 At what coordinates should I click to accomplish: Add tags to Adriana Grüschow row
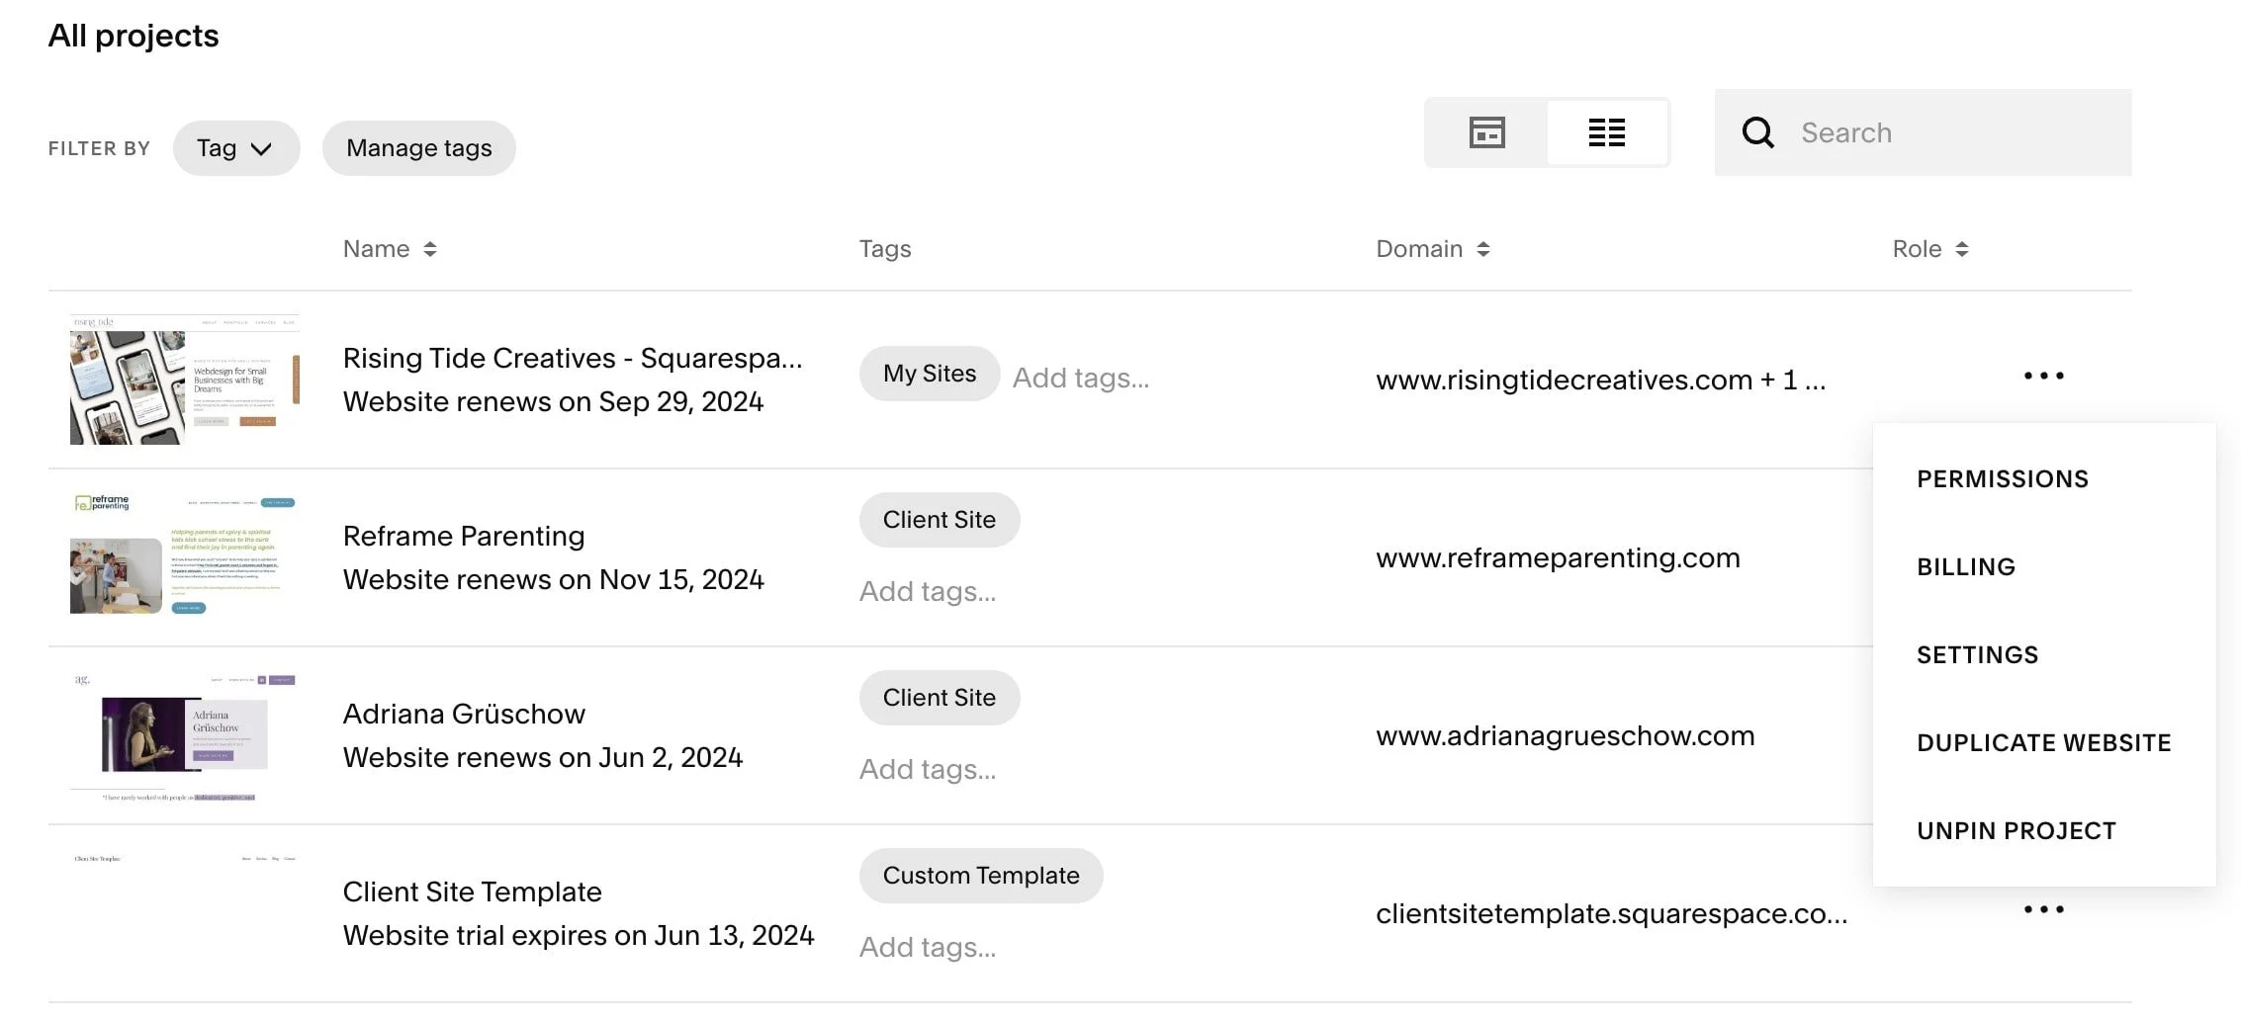click(x=928, y=769)
